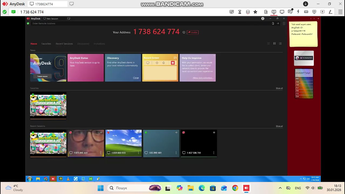Image resolution: width=345 pixels, height=194 pixels.
Task: Click the crossed-out monitor icon in the session toolbar
Action: 232,12
